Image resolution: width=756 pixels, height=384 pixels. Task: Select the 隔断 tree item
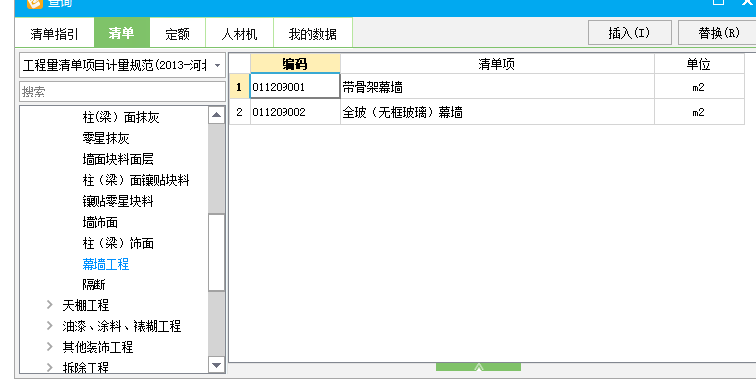pos(94,285)
